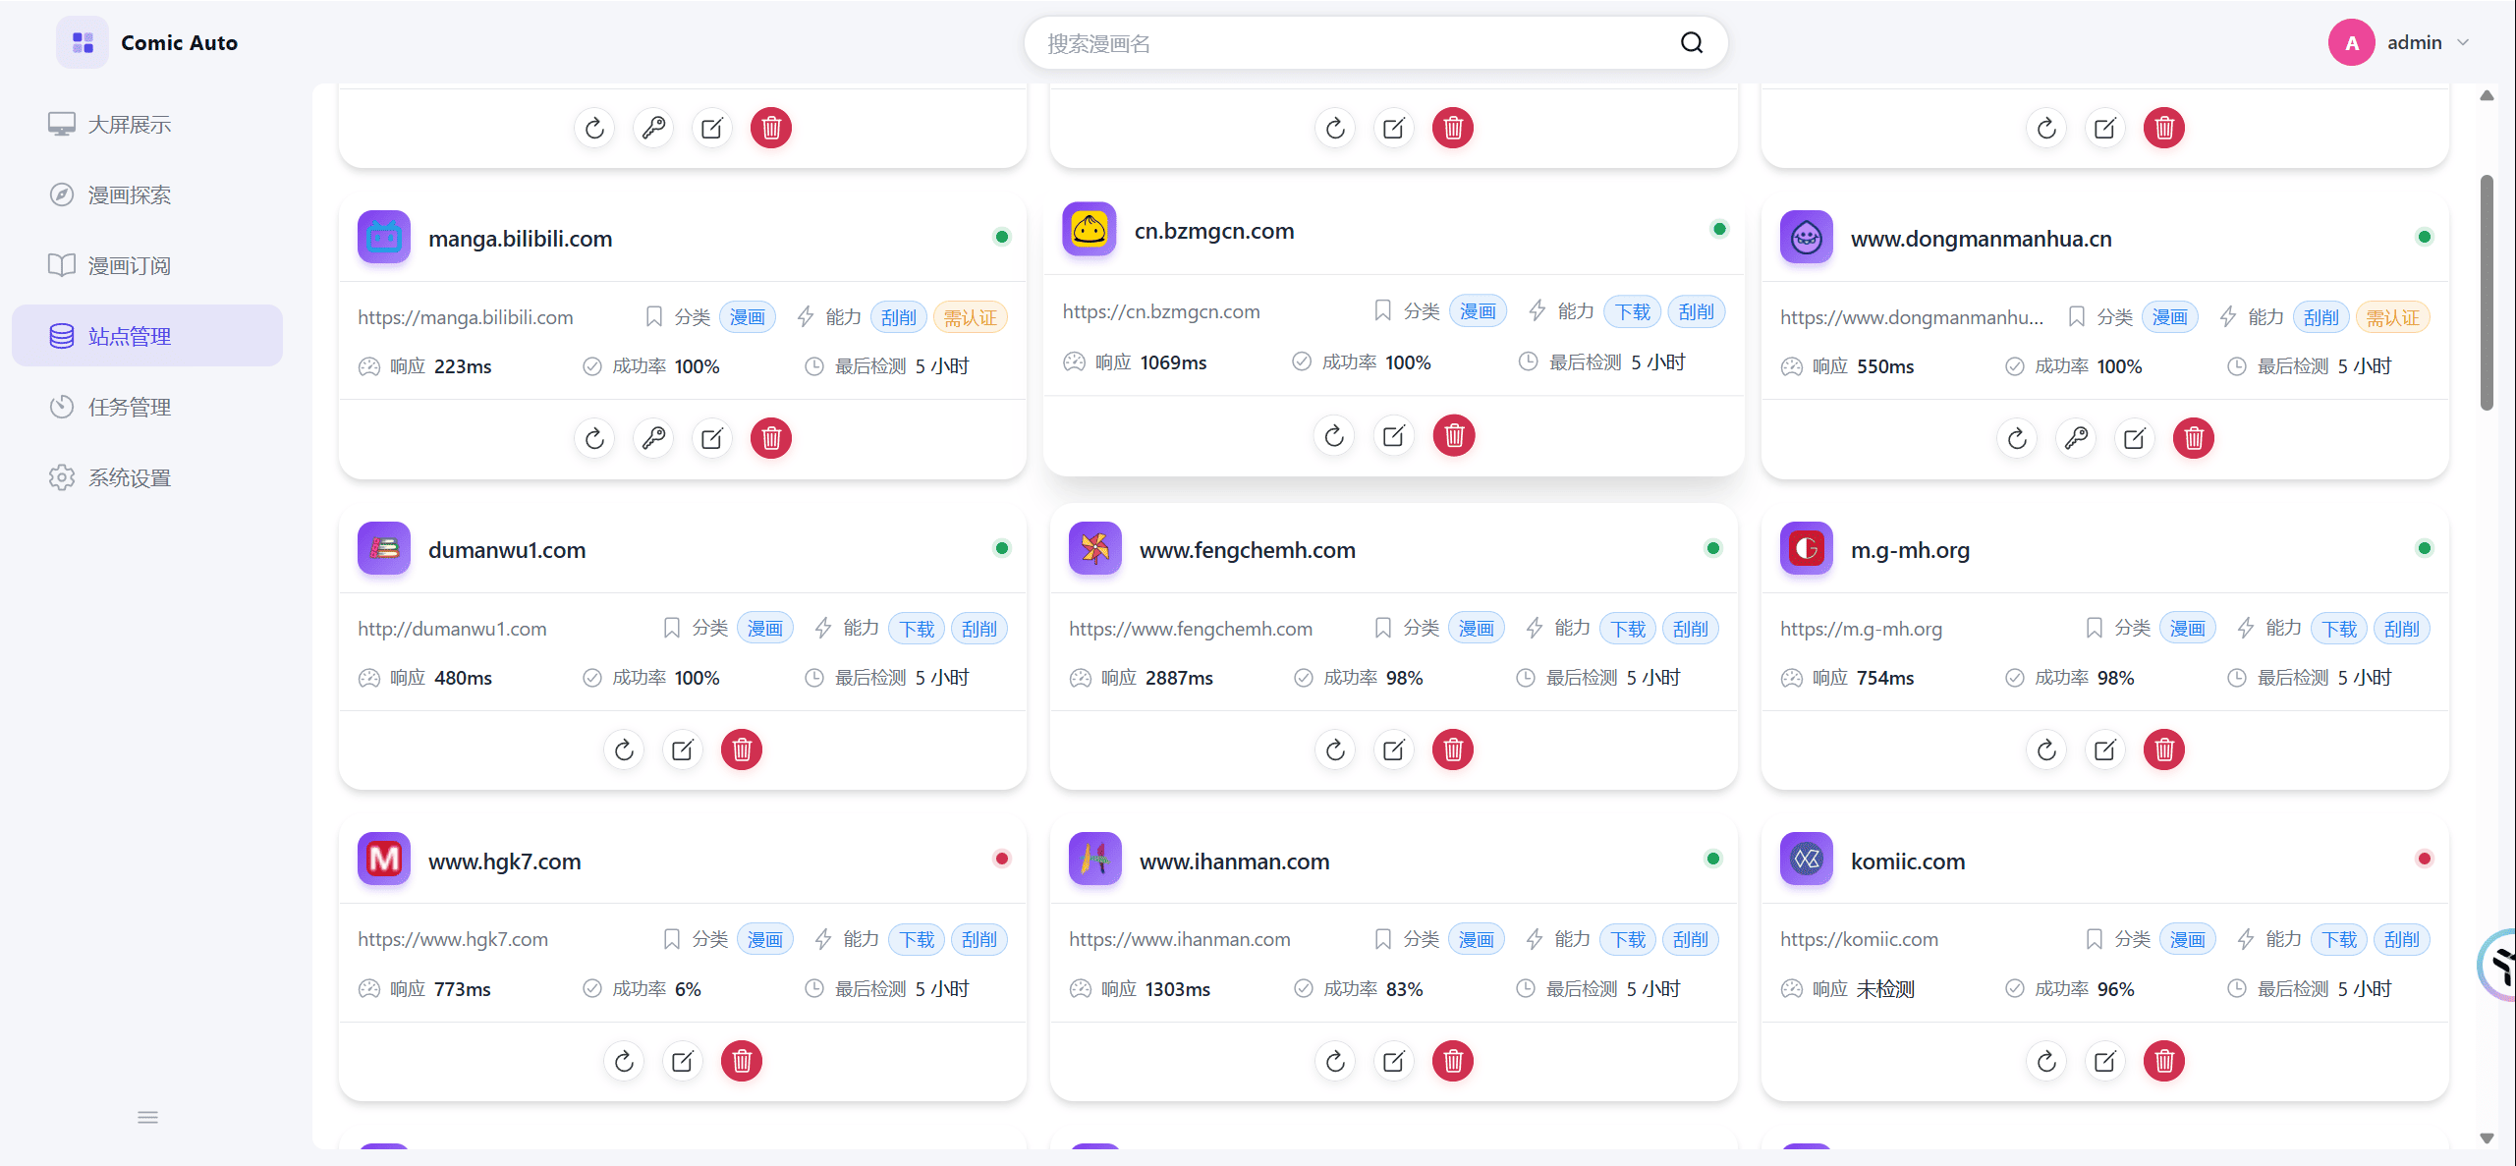The width and height of the screenshot is (2516, 1166).
Task: Refresh the www.fengchemh.com site check
Action: [x=1335, y=750]
